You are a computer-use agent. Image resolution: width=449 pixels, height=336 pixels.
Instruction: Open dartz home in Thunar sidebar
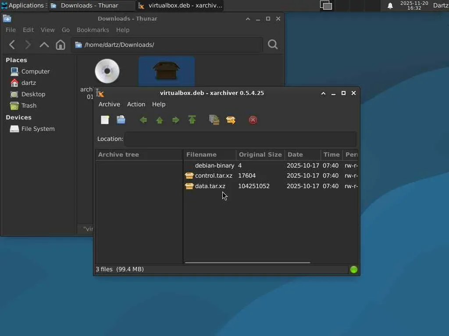[23, 83]
